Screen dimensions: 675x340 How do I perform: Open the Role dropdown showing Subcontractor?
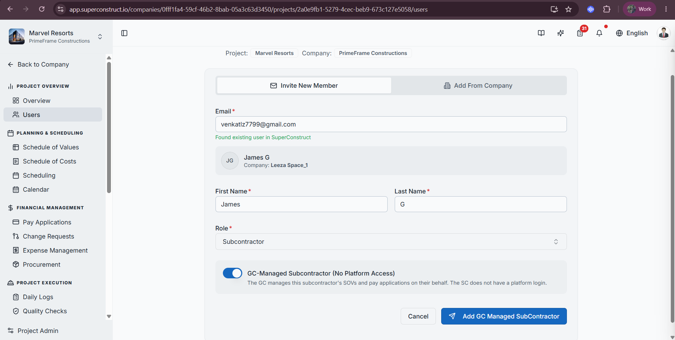pos(391,242)
